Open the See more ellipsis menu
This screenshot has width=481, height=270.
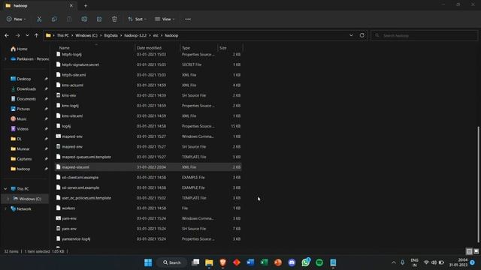click(x=188, y=19)
